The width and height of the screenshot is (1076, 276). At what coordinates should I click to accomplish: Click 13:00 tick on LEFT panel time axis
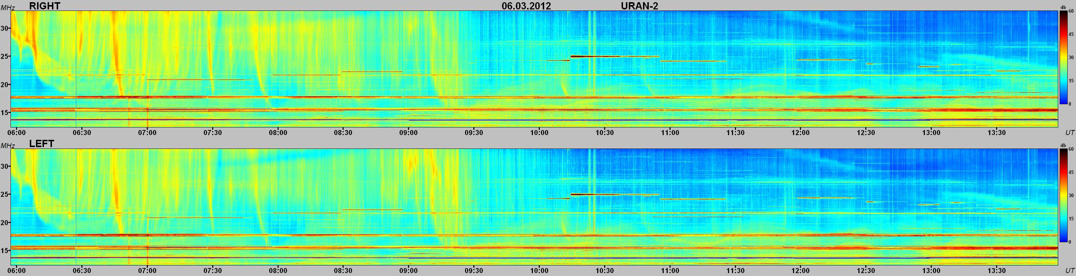[x=931, y=270]
